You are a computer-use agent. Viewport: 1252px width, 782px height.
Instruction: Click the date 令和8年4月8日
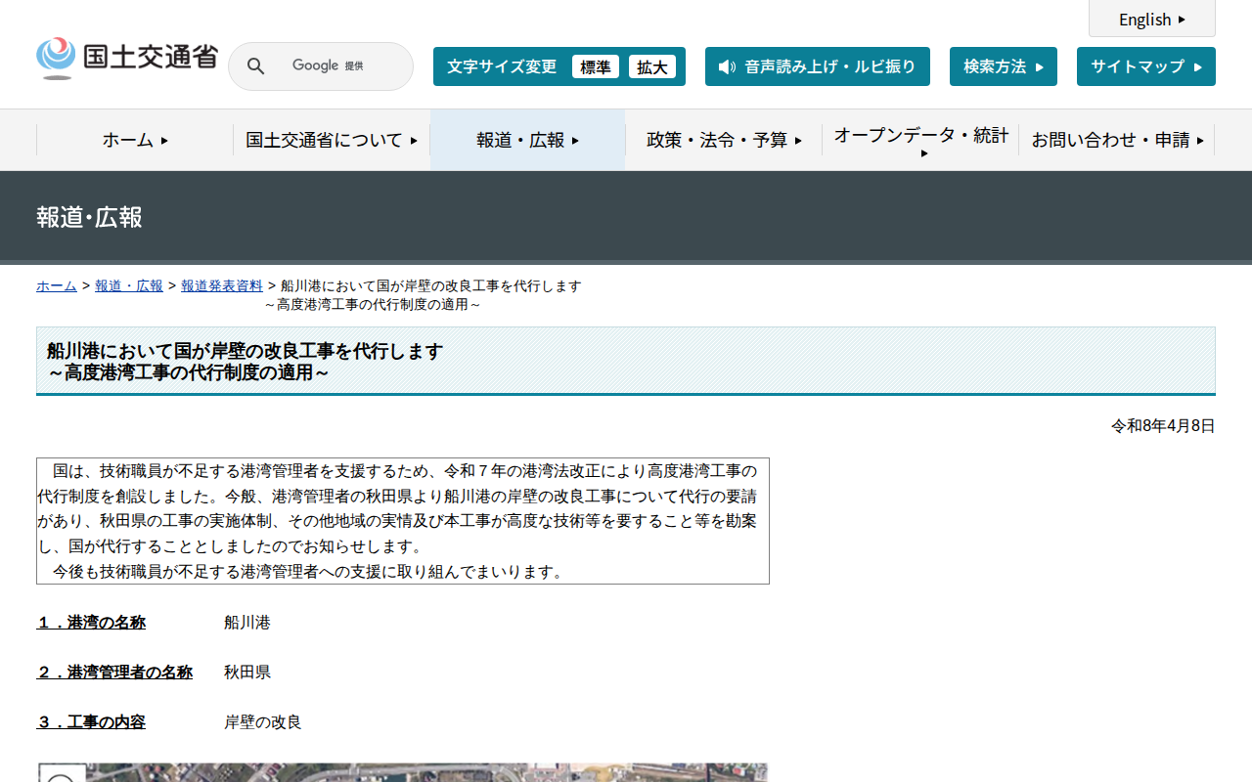click(x=1163, y=426)
